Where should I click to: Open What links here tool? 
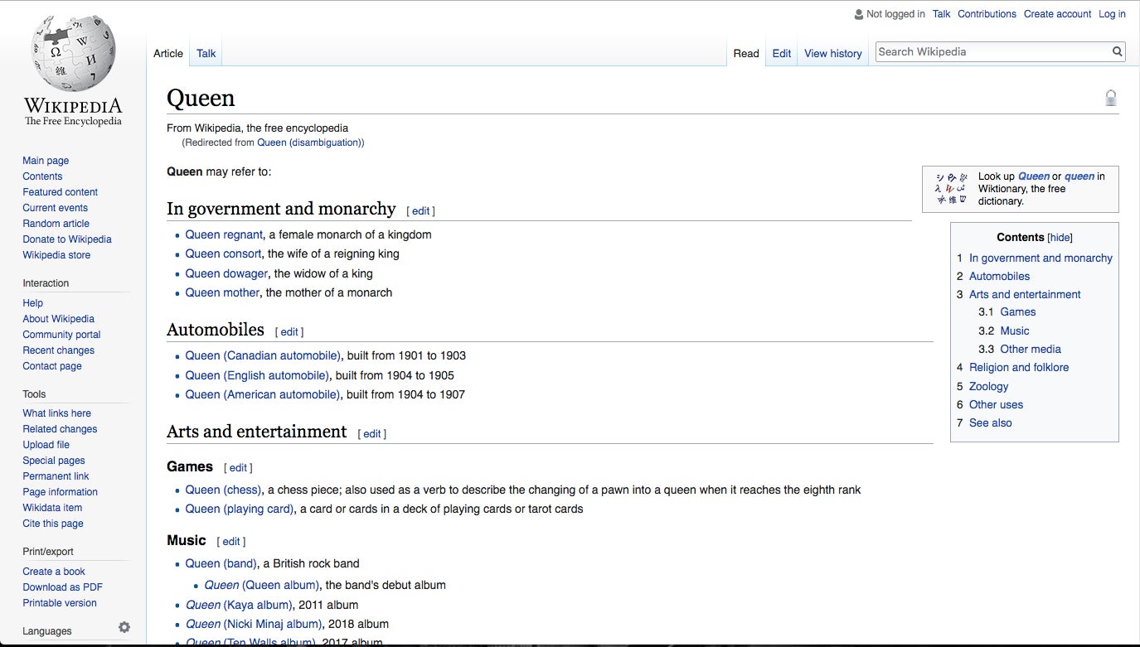pos(56,413)
